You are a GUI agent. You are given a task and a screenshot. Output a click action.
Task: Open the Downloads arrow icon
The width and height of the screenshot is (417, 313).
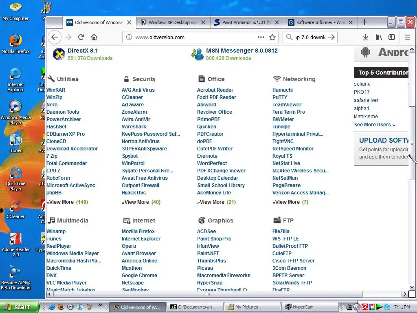[x=366, y=37]
